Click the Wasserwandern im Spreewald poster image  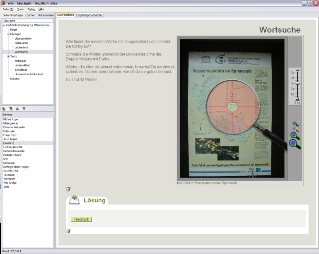[x=230, y=114]
